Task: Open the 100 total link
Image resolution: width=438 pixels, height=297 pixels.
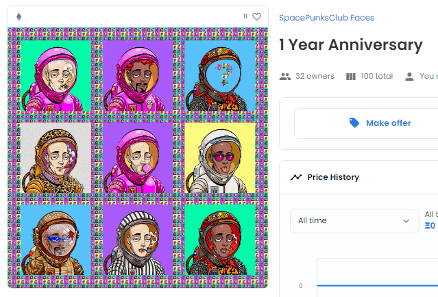Action: pos(376,76)
